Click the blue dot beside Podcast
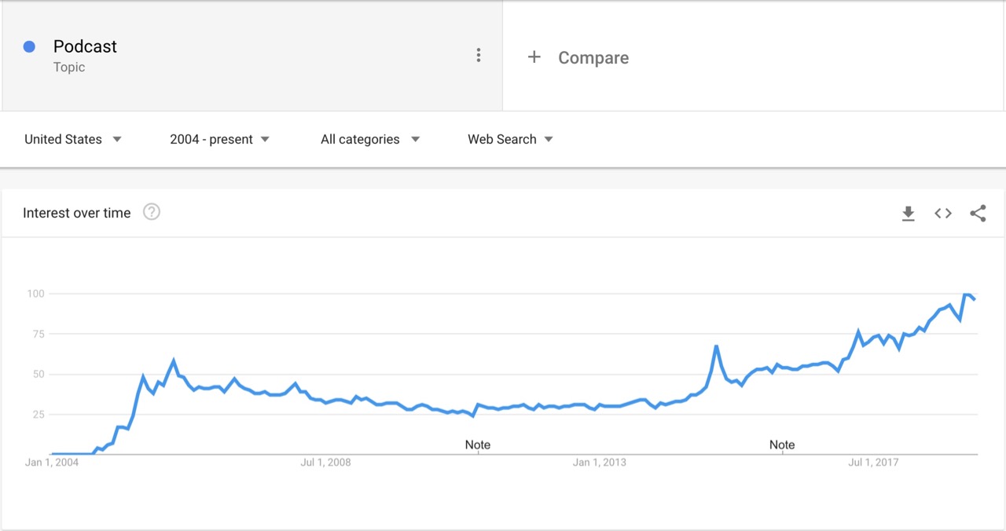Viewport: 1006px width, 531px height. pos(30,46)
